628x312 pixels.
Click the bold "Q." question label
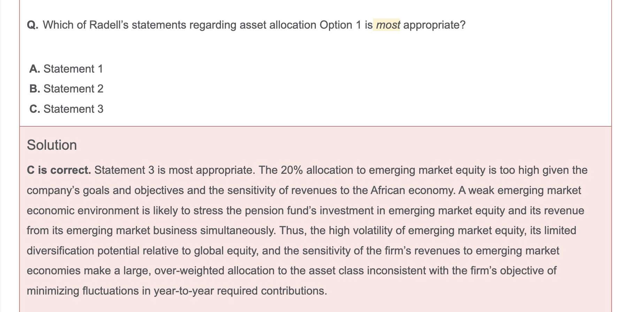click(32, 25)
